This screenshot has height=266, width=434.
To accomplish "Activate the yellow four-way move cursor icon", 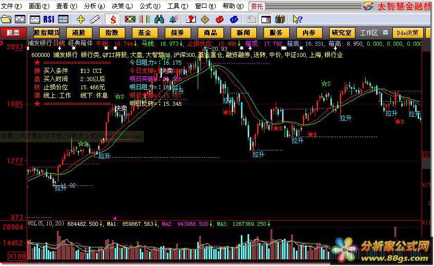I will (x=81, y=20).
